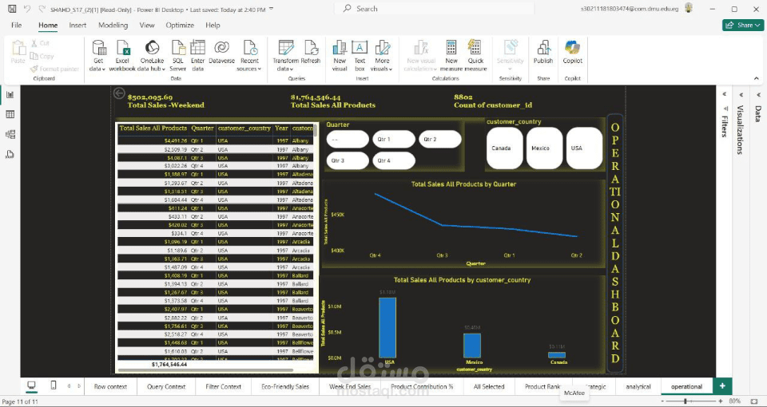Launch Transform data query editor

tap(285, 56)
